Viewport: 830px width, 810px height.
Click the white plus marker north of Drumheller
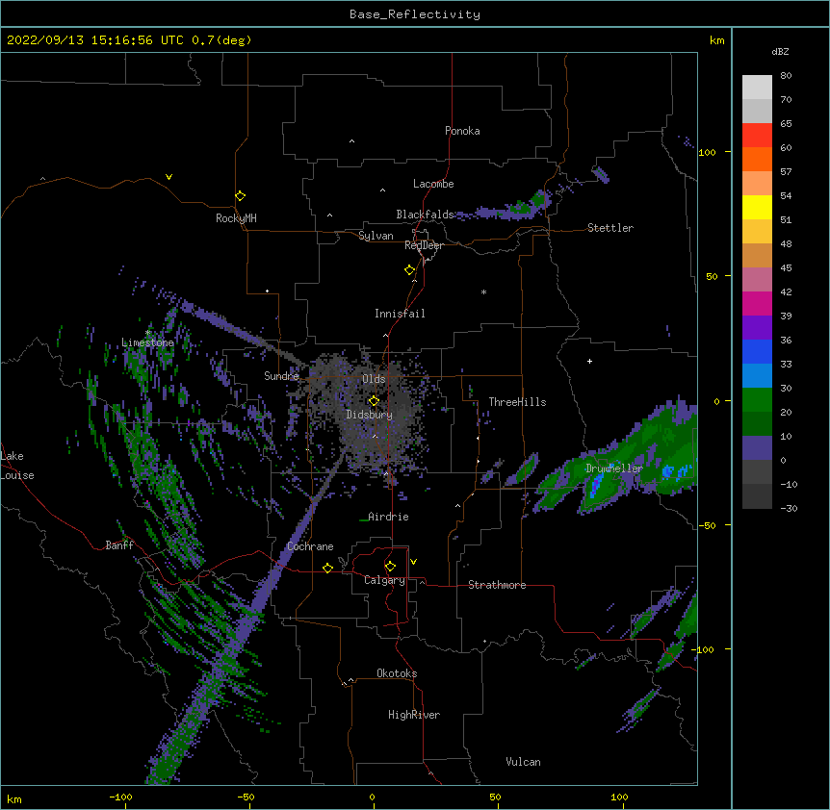click(589, 361)
